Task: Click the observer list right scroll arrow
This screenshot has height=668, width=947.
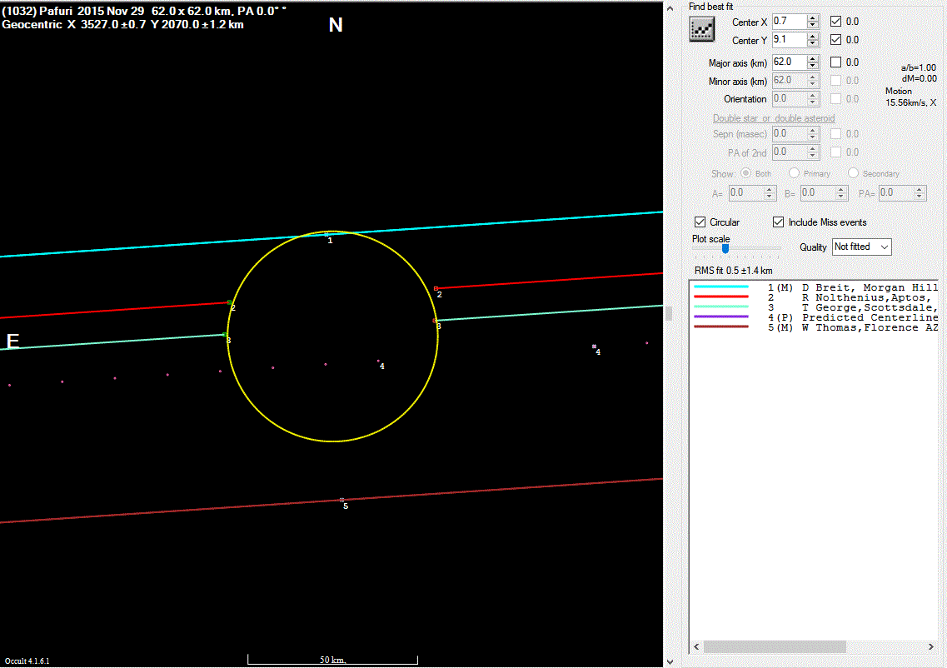Action: coord(930,647)
